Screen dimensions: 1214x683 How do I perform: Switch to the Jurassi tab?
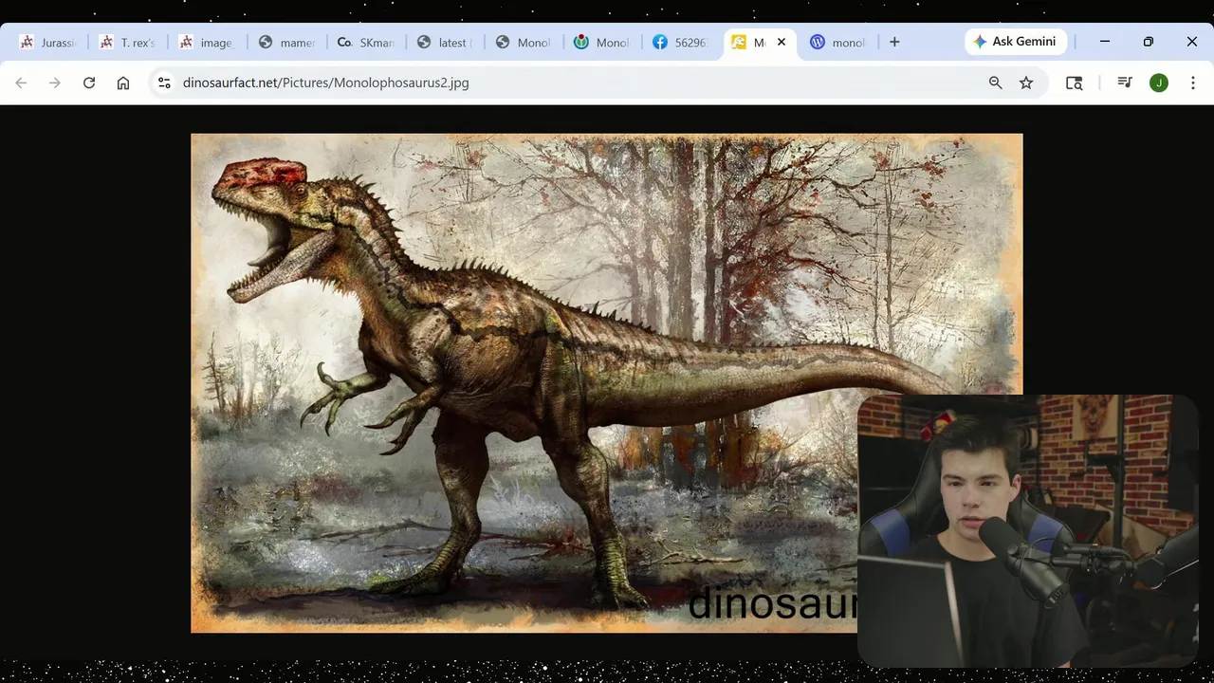pyautogui.click(x=47, y=43)
